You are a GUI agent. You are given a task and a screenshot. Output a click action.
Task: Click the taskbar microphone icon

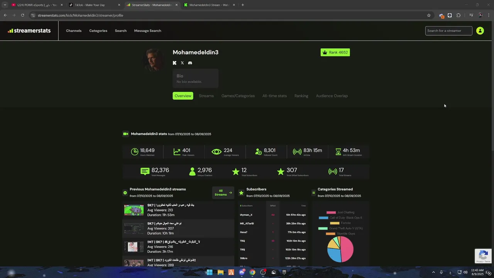(441, 272)
